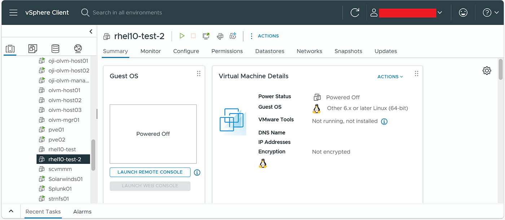Launch console via monitor toolbar icon
The image size is (505, 220).
pos(206,36)
